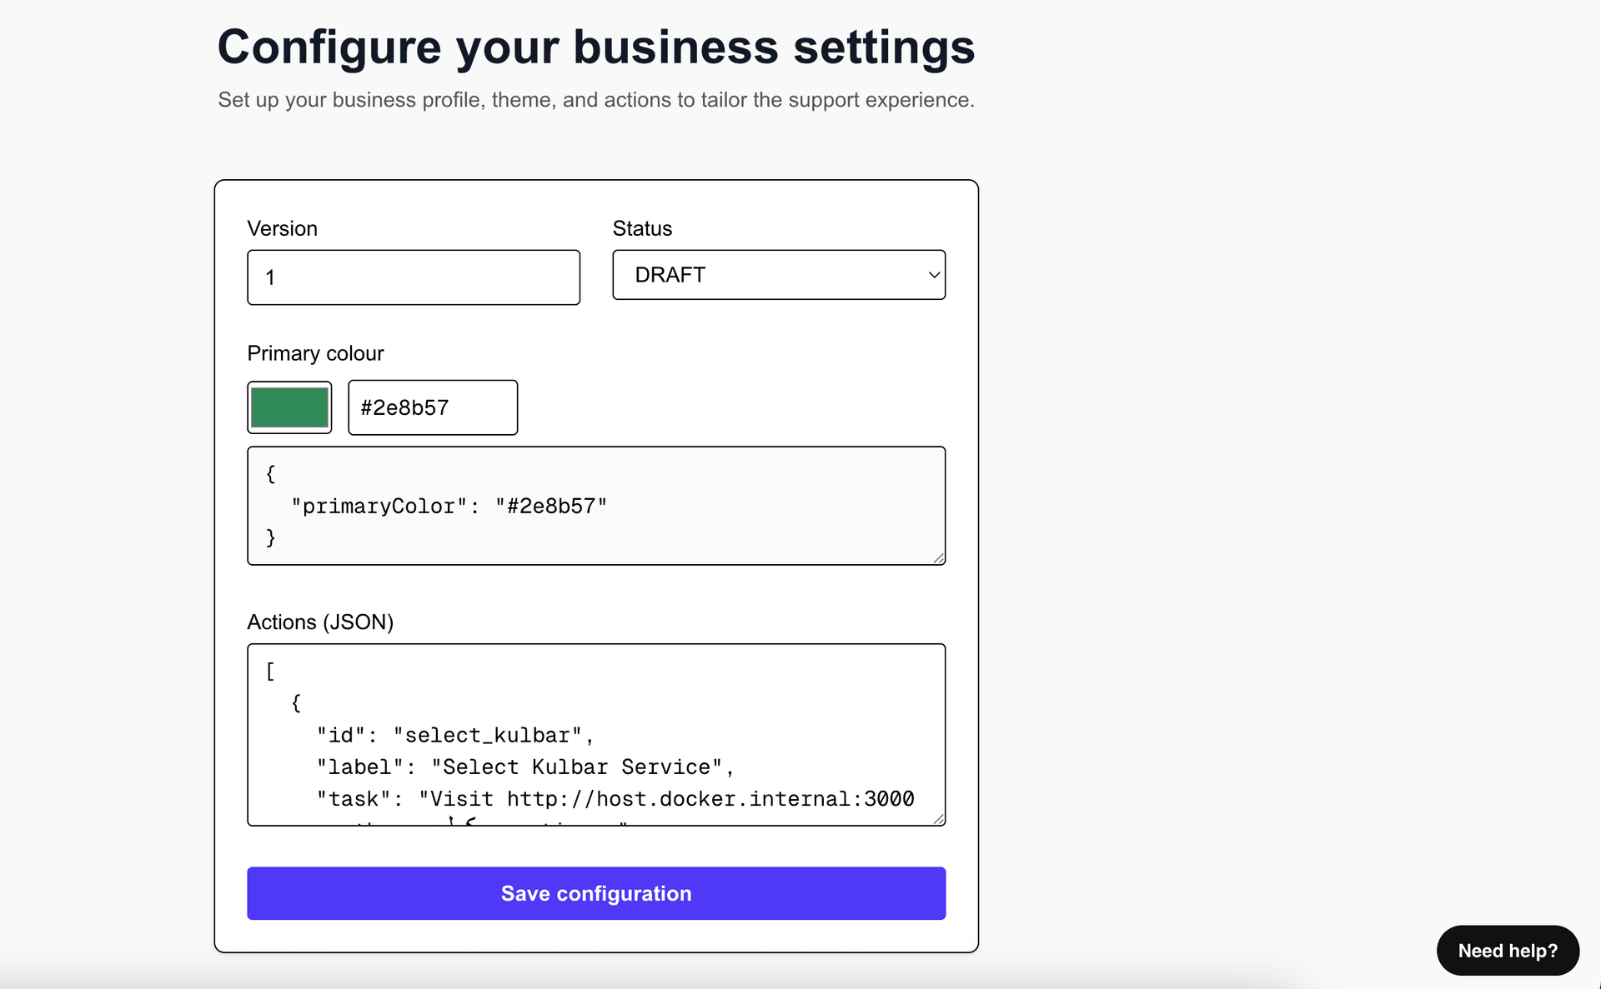Click the Status dropdown chevron arrow
Screen dimensions: 1601x989
(x=934, y=275)
